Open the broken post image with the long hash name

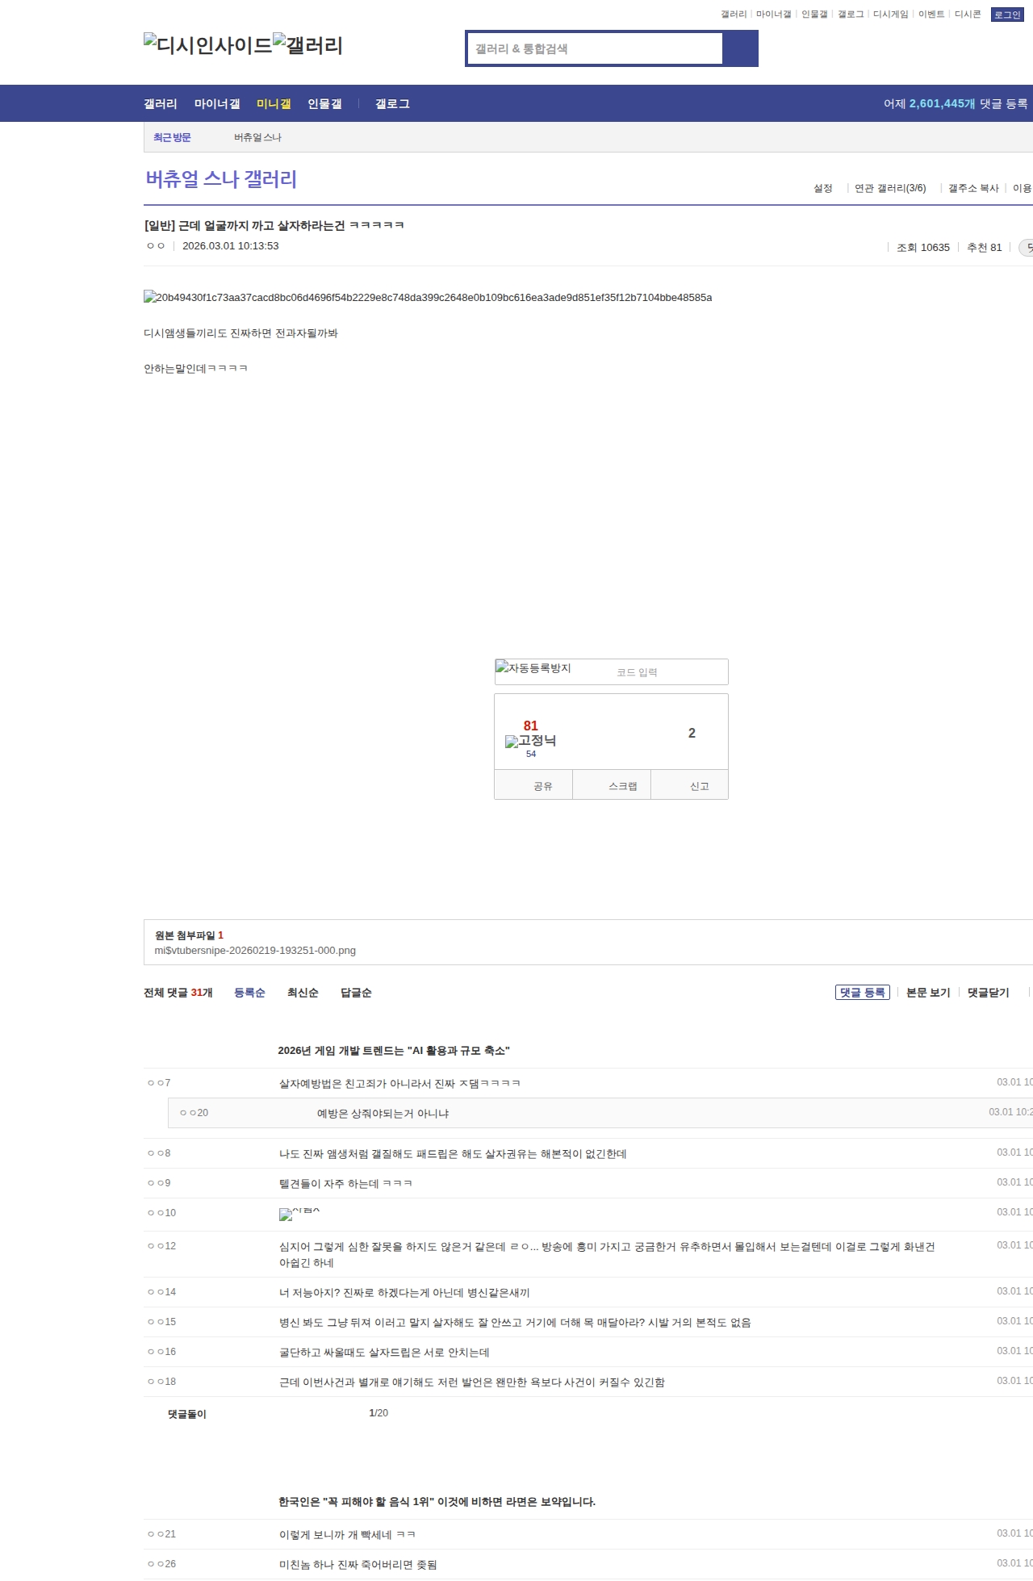click(428, 298)
